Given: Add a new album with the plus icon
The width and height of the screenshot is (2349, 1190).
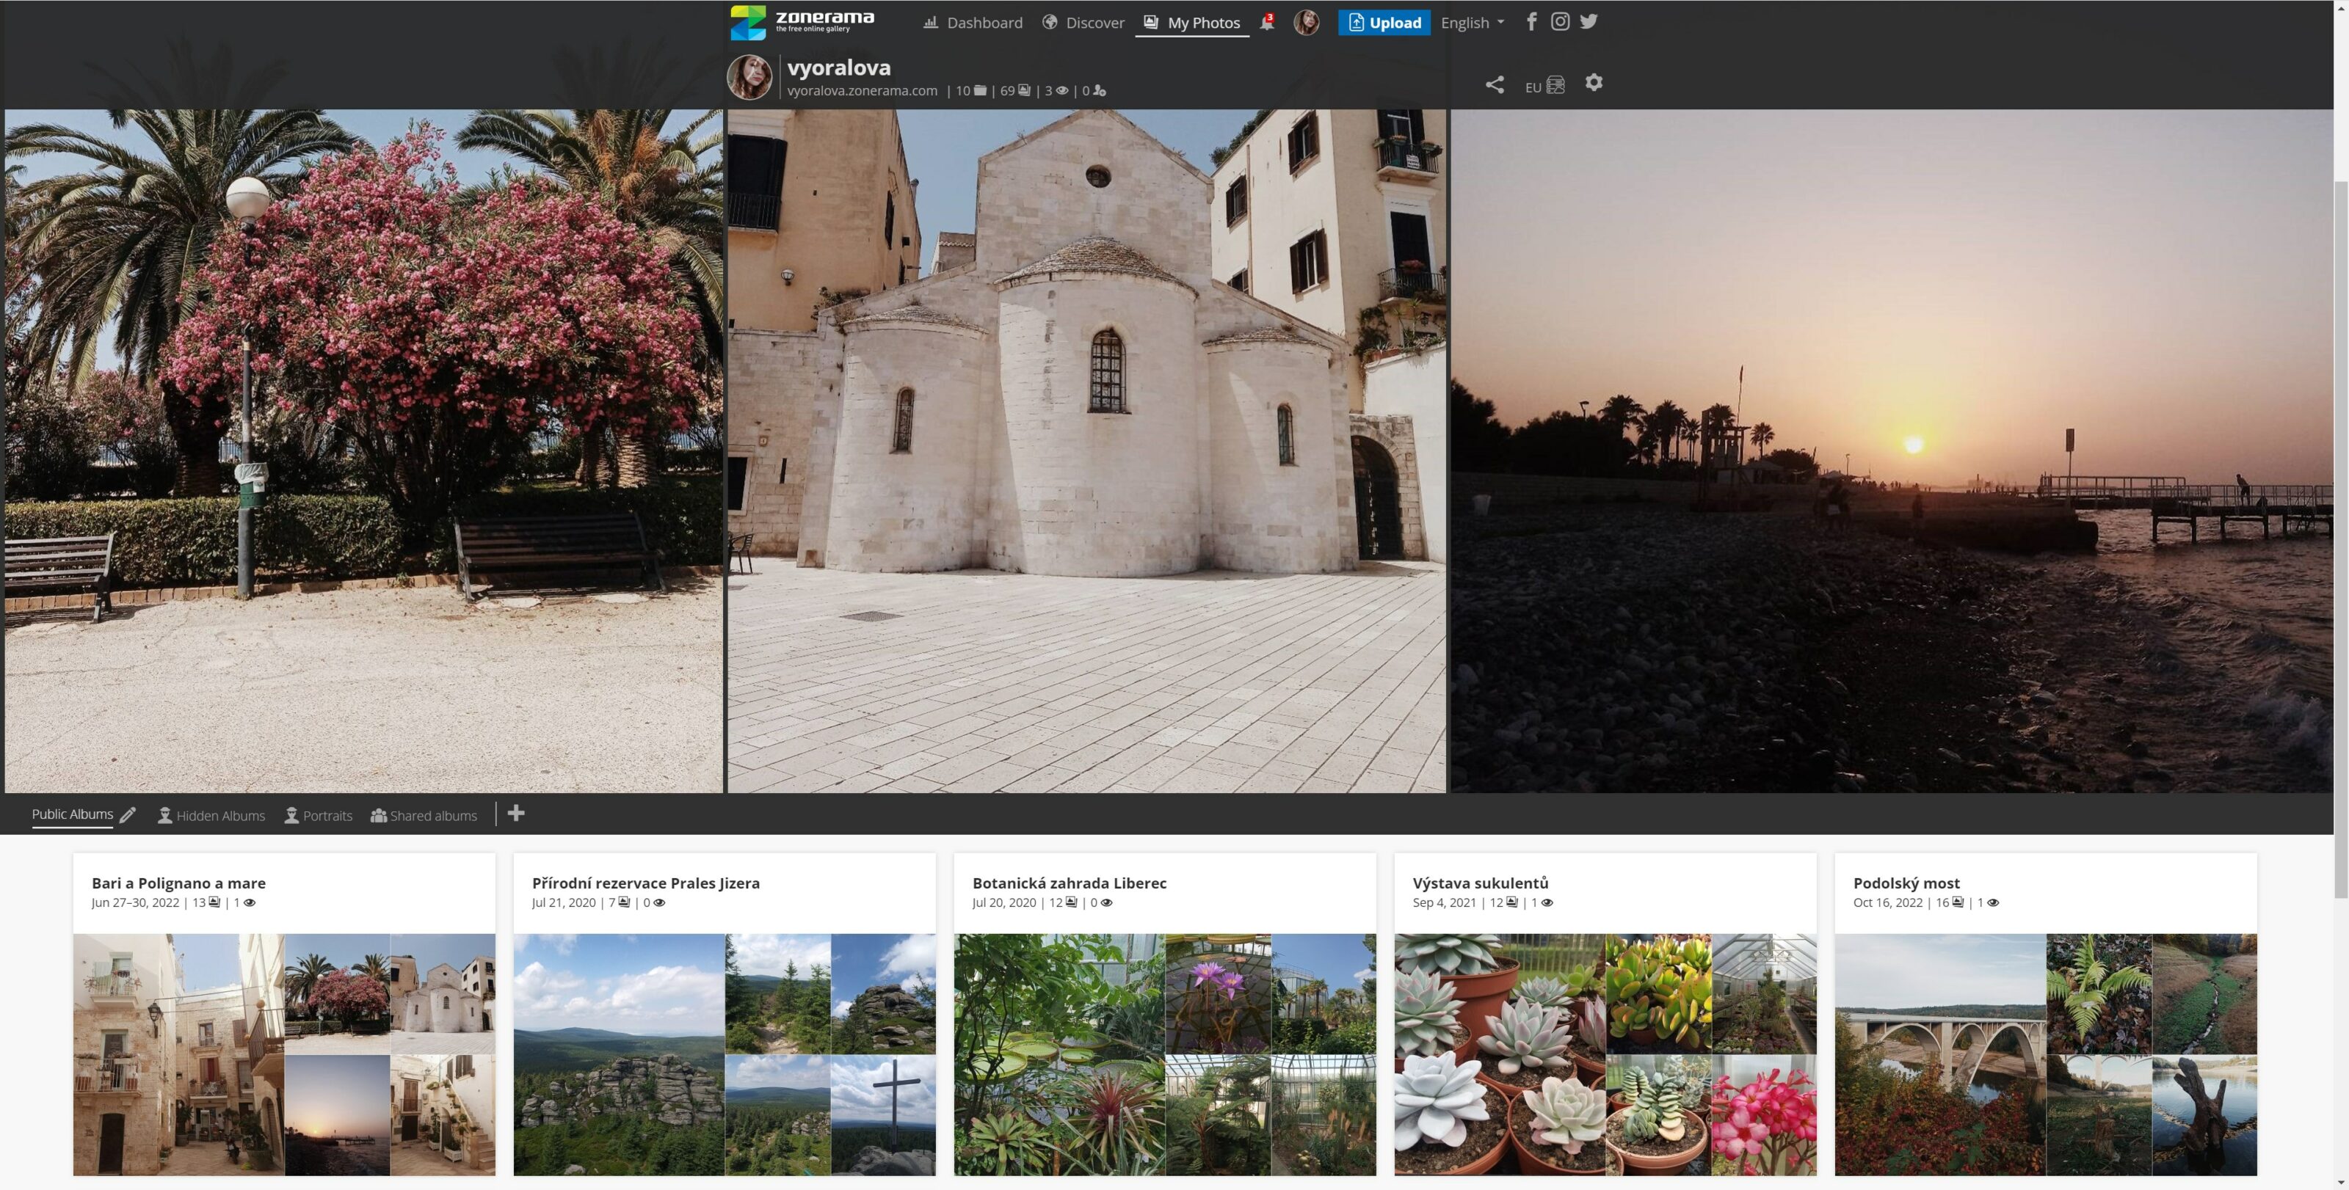Looking at the screenshot, I should pos(516,814).
